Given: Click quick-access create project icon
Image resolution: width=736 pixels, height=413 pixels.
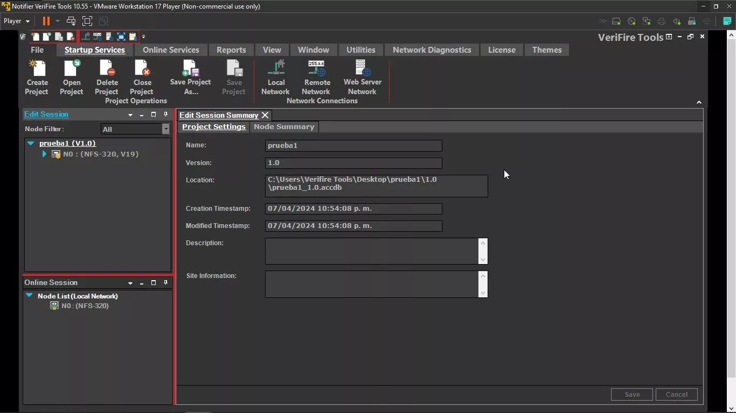Looking at the screenshot, I should (x=35, y=37).
